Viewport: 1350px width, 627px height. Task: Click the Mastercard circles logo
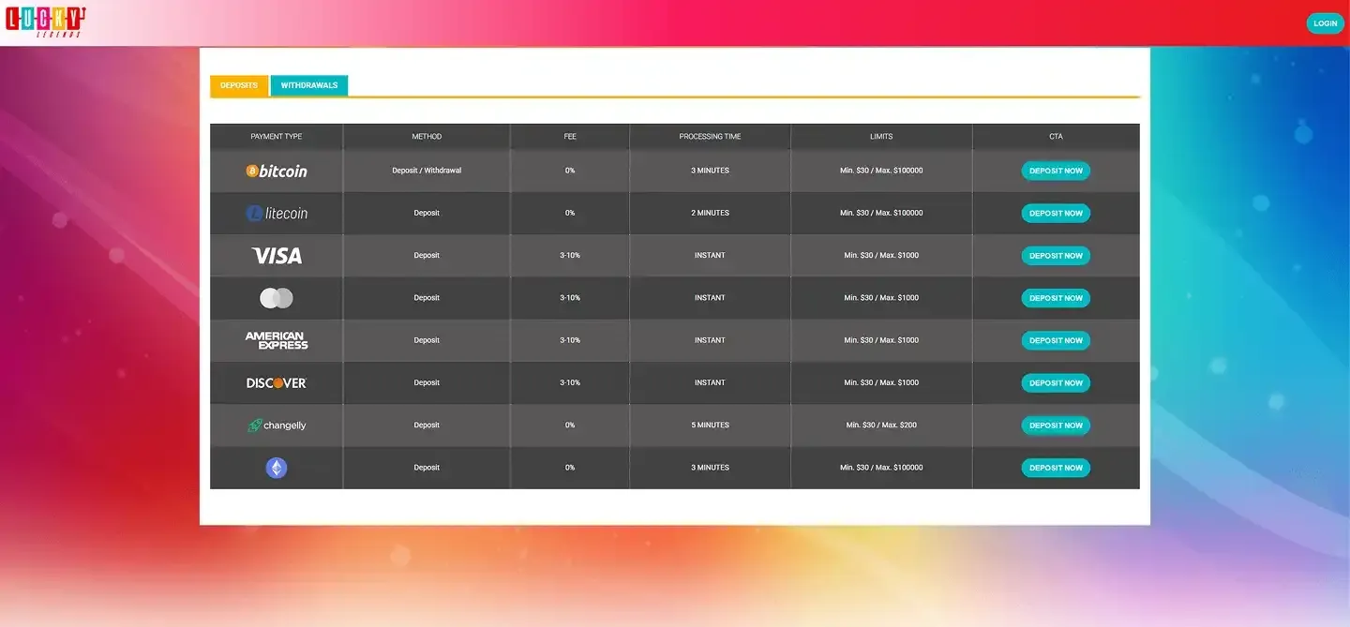click(x=277, y=298)
